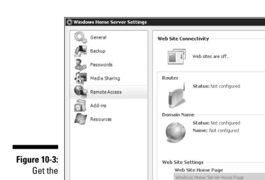
Task: Switch to the Media Sharing tab
Action: click(x=109, y=78)
